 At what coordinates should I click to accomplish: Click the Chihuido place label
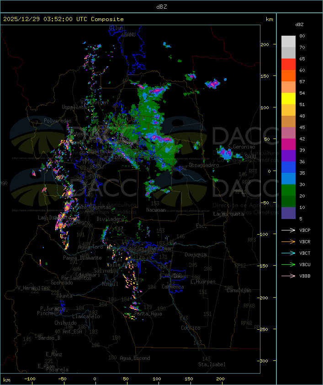pyautogui.click(x=65, y=323)
